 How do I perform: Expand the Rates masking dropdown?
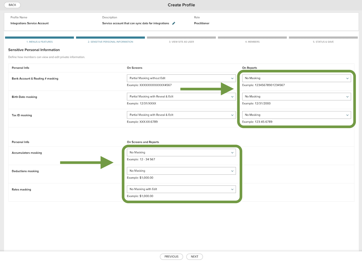pos(181,189)
